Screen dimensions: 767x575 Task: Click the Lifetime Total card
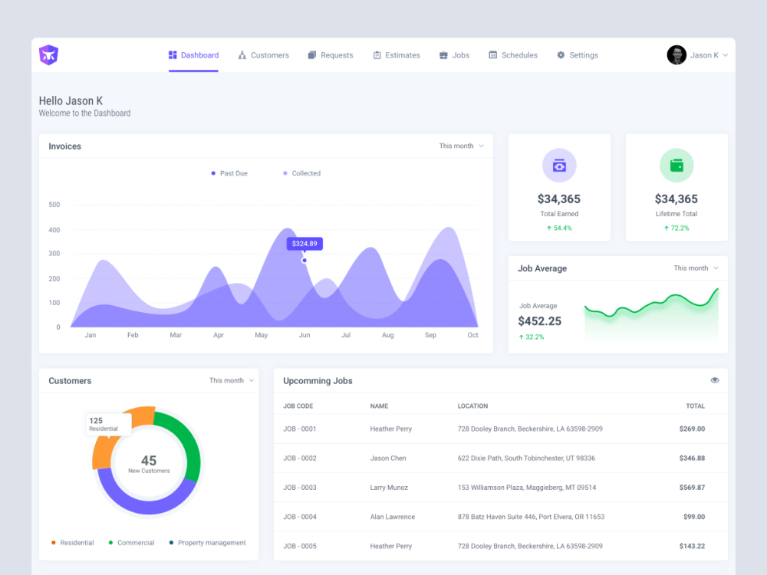pyautogui.click(x=676, y=186)
